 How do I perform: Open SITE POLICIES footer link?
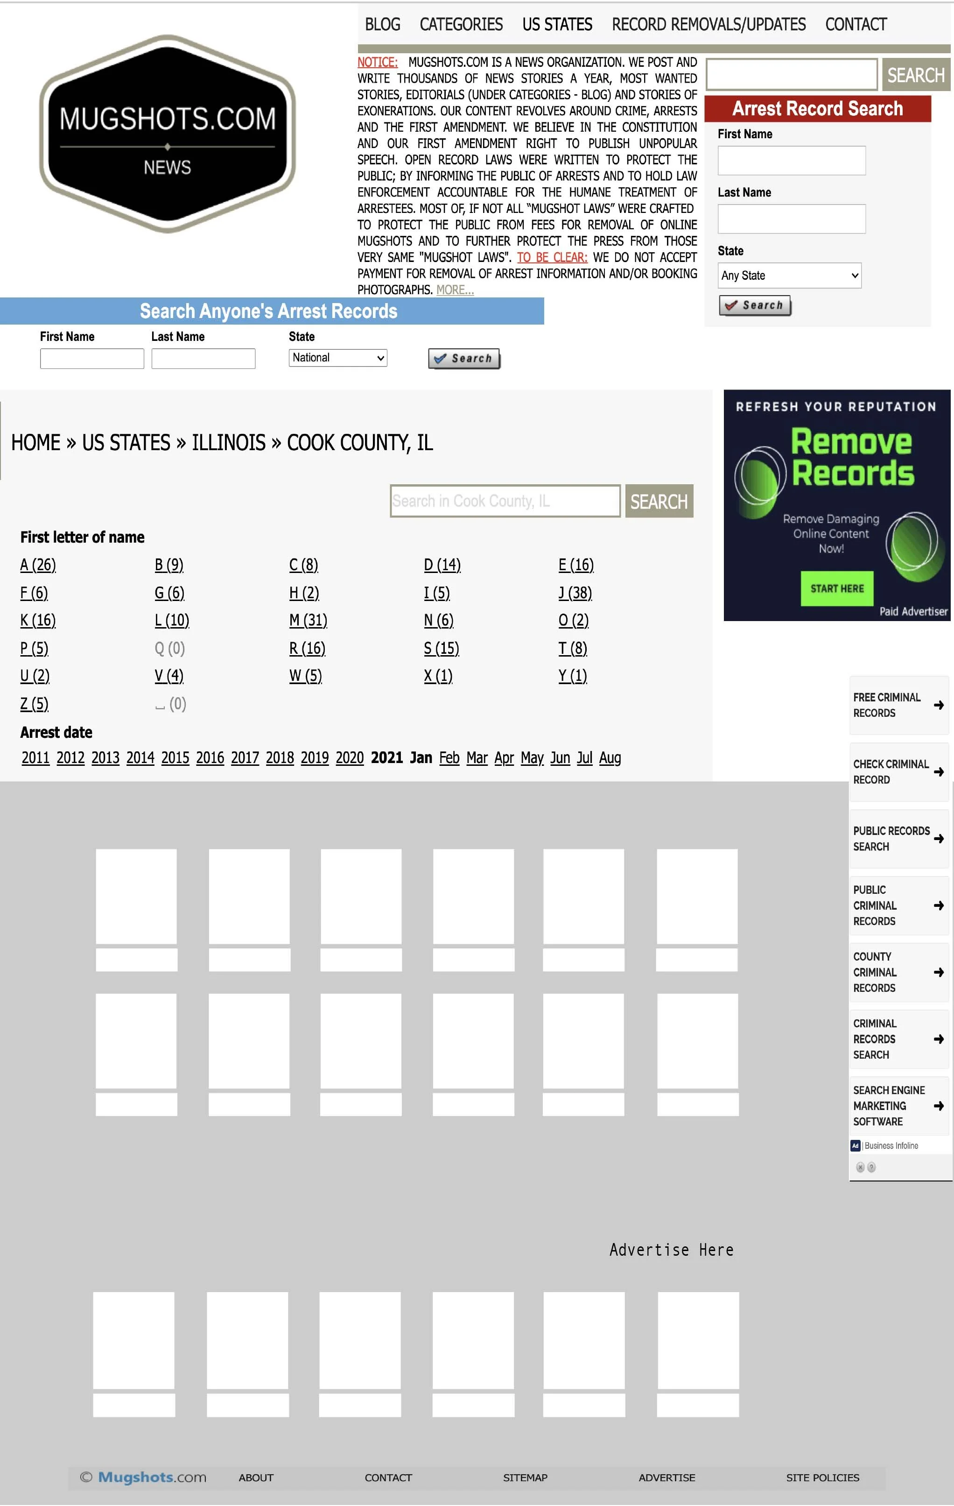click(x=823, y=1478)
